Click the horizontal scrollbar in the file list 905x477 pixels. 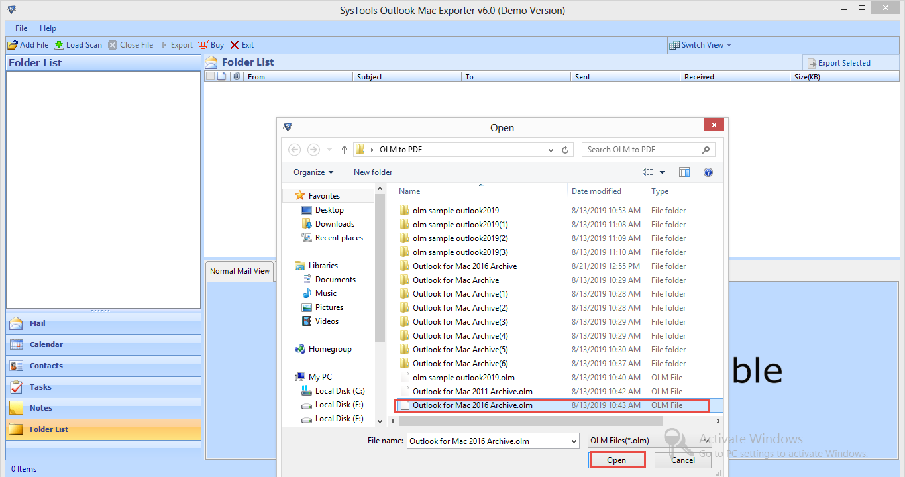[530, 421]
